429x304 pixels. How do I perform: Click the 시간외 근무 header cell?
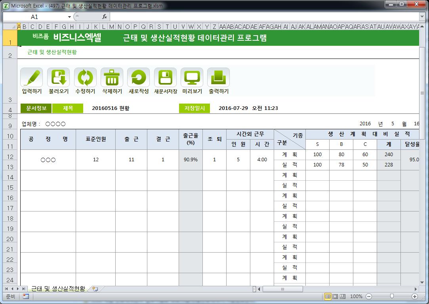point(250,134)
